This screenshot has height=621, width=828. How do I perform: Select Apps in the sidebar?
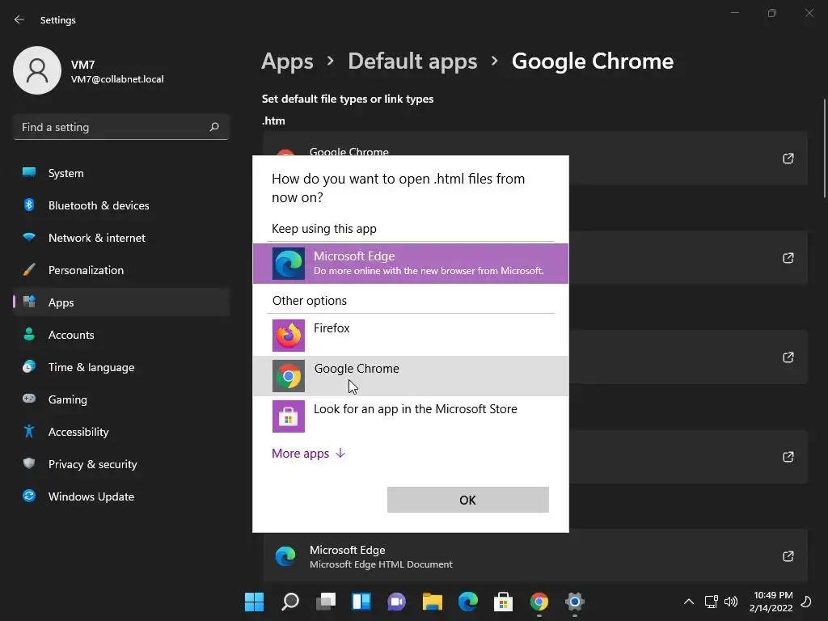[x=121, y=302]
